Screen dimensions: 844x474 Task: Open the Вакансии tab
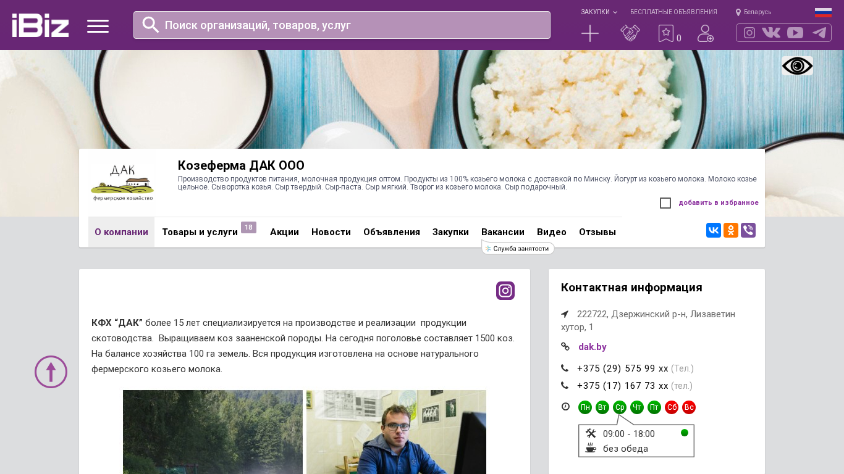(x=503, y=232)
